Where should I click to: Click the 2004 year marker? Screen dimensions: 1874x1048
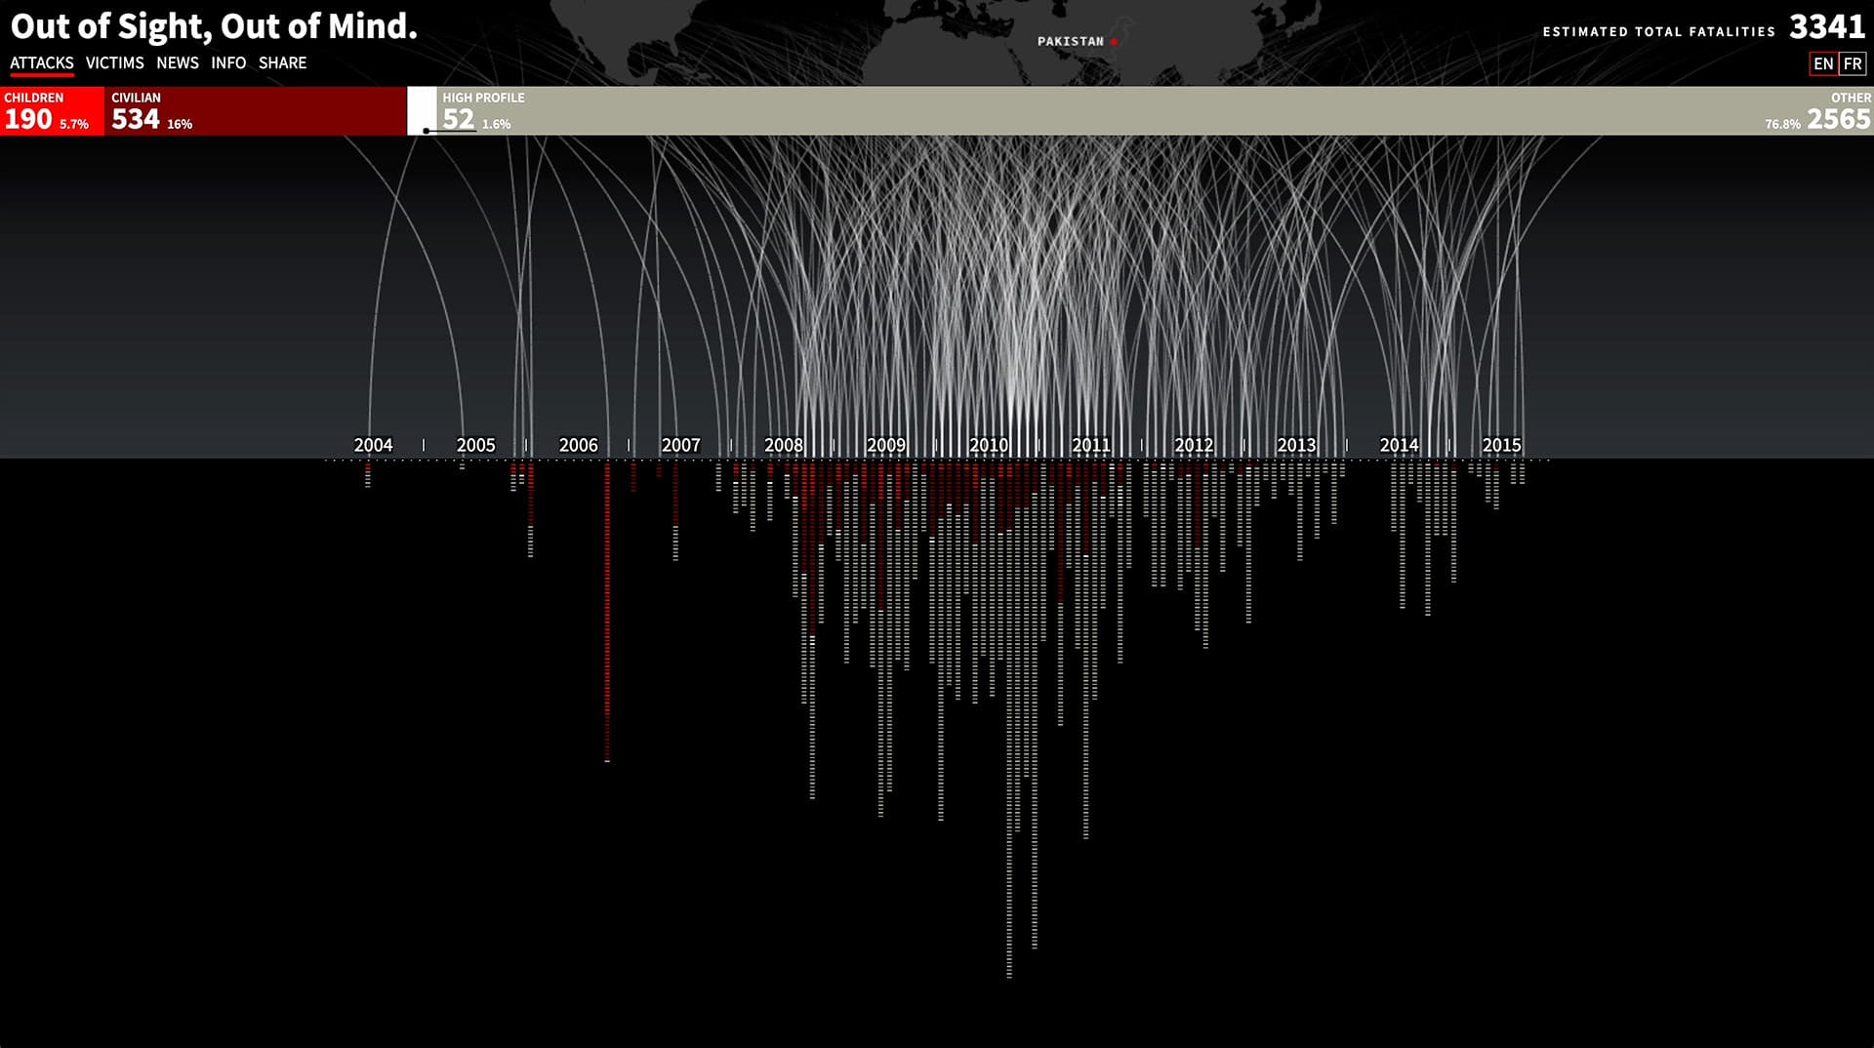pyautogui.click(x=373, y=445)
